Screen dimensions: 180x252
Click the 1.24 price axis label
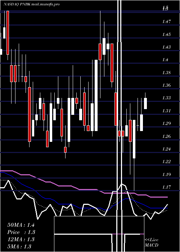tap(166, 149)
